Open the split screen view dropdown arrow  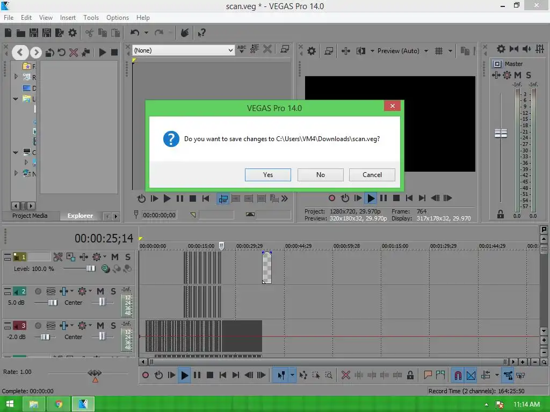click(372, 51)
